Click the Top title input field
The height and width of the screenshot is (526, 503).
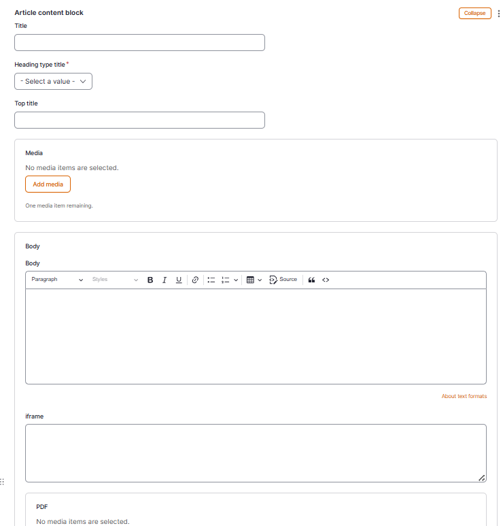(139, 120)
